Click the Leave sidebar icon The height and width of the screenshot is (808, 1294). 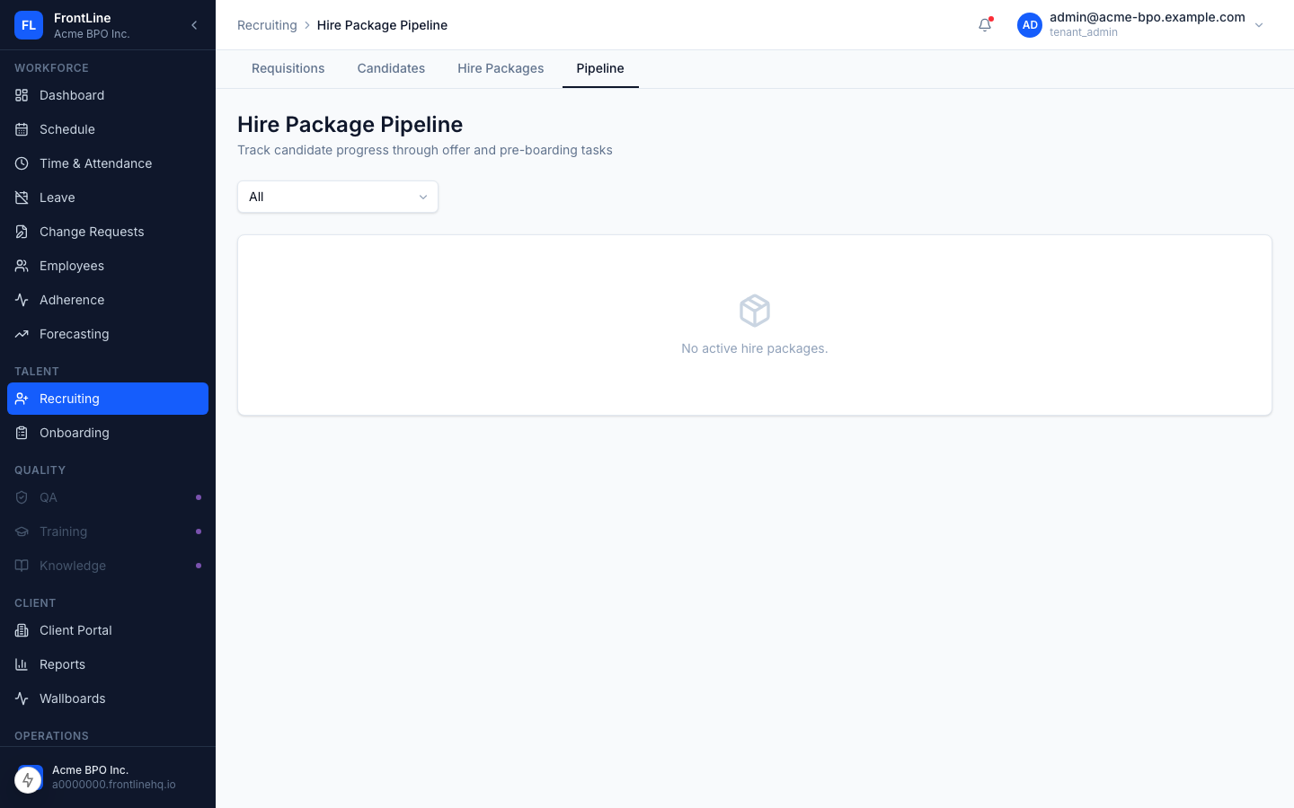coord(22,198)
